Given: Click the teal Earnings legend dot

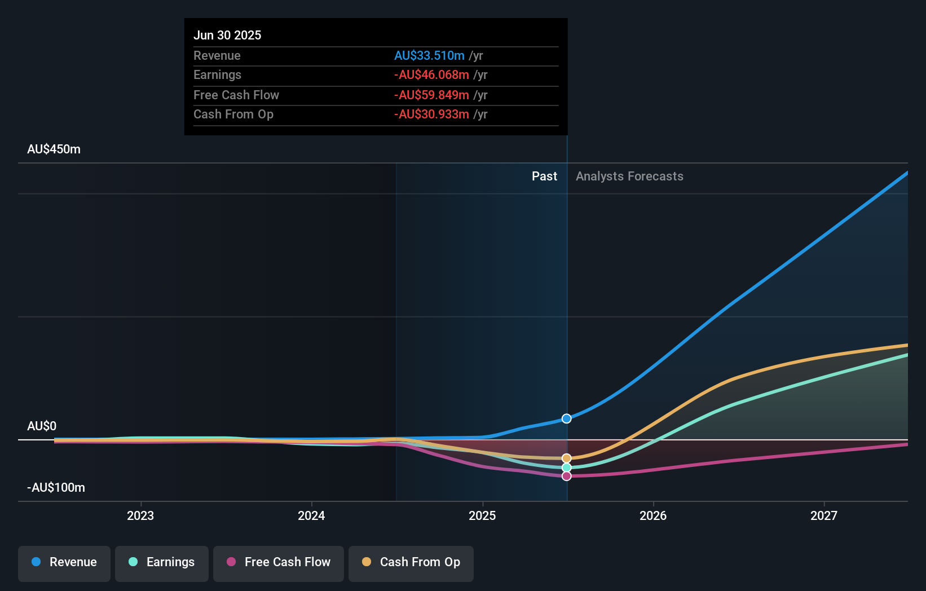Looking at the screenshot, I should pos(132,562).
